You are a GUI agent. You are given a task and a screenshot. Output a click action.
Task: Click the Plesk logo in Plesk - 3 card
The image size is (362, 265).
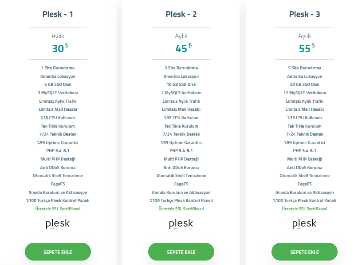point(304,224)
